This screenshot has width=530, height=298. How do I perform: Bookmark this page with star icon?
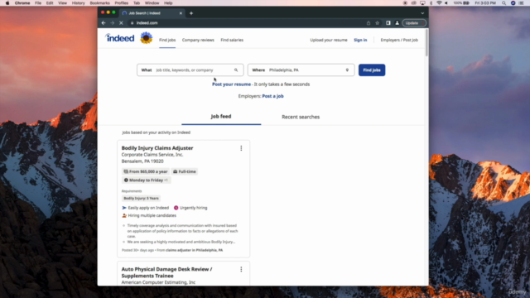click(378, 23)
